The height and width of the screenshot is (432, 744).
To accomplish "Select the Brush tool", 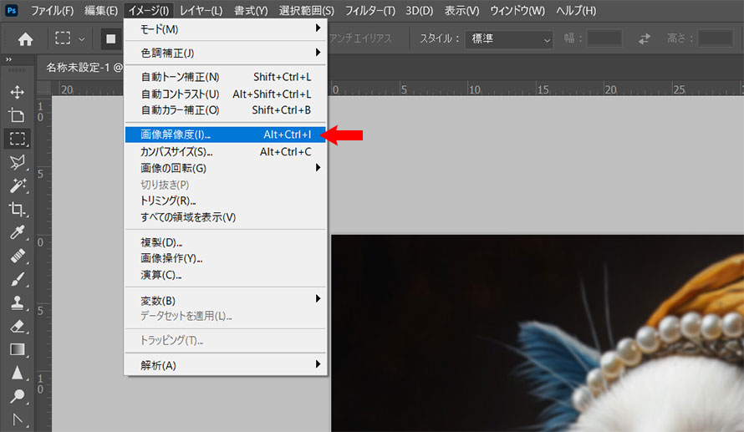I will (x=18, y=279).
